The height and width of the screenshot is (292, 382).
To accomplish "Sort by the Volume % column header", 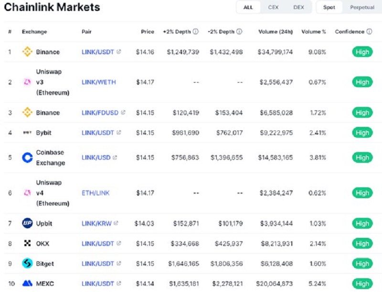I will 314,32.
